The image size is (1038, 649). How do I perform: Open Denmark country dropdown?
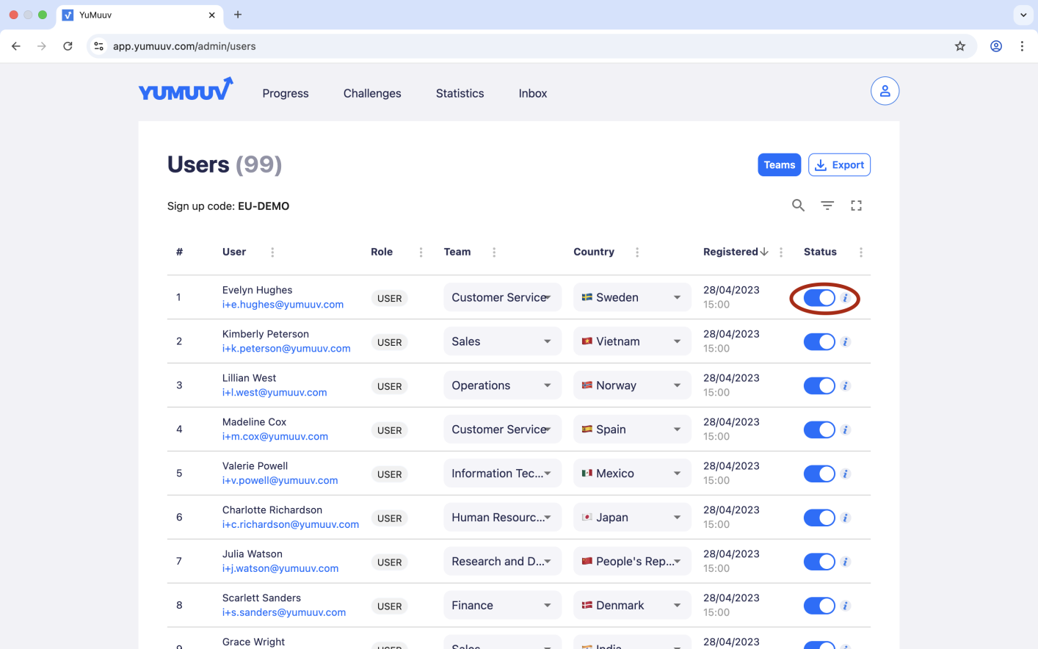[632, 606]
